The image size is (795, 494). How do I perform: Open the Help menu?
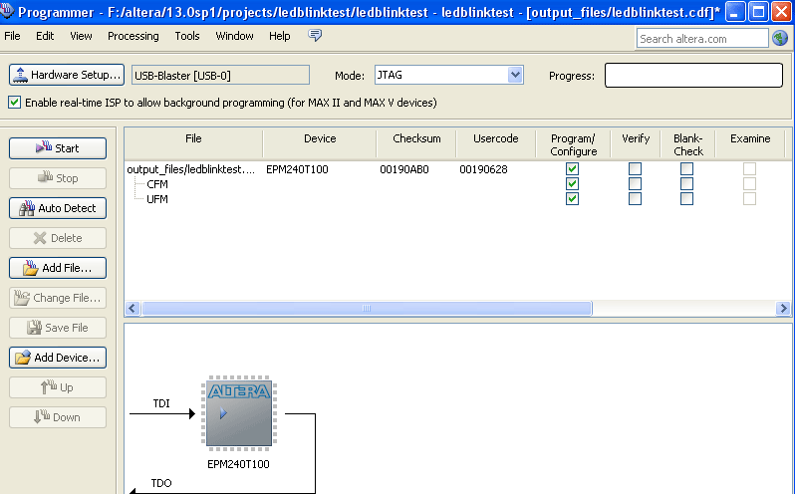(x=279, y=36)
